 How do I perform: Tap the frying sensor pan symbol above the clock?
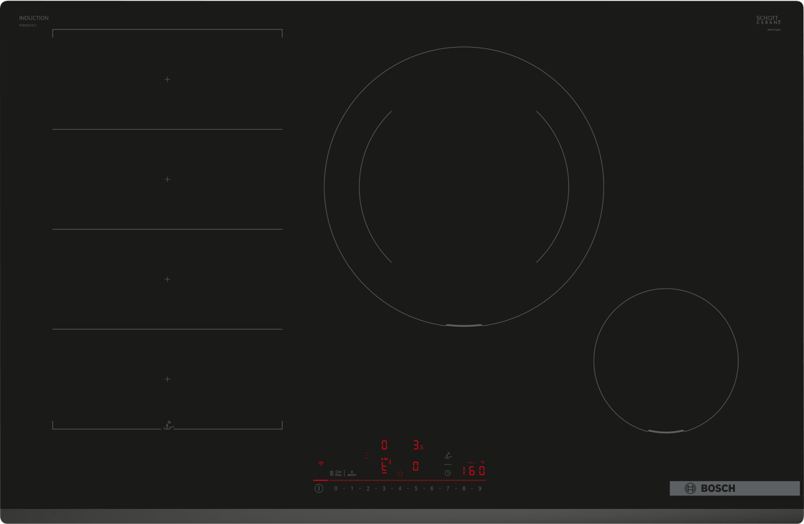point(448,455)
